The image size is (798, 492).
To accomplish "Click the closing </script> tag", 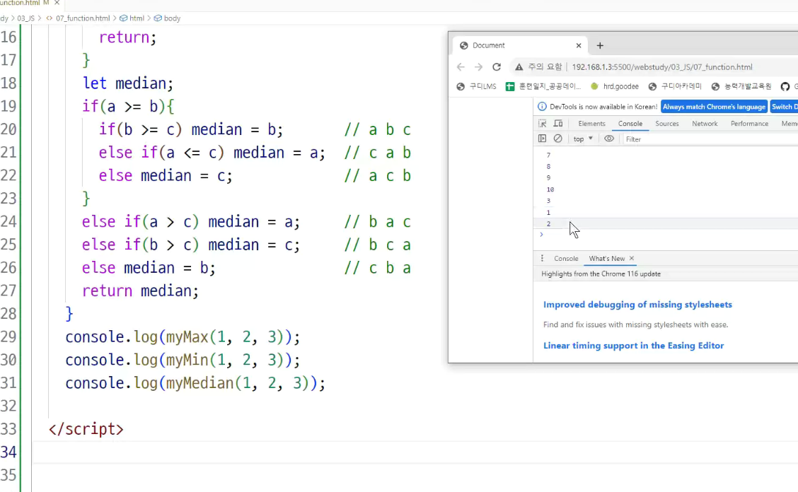I will 86,429.
